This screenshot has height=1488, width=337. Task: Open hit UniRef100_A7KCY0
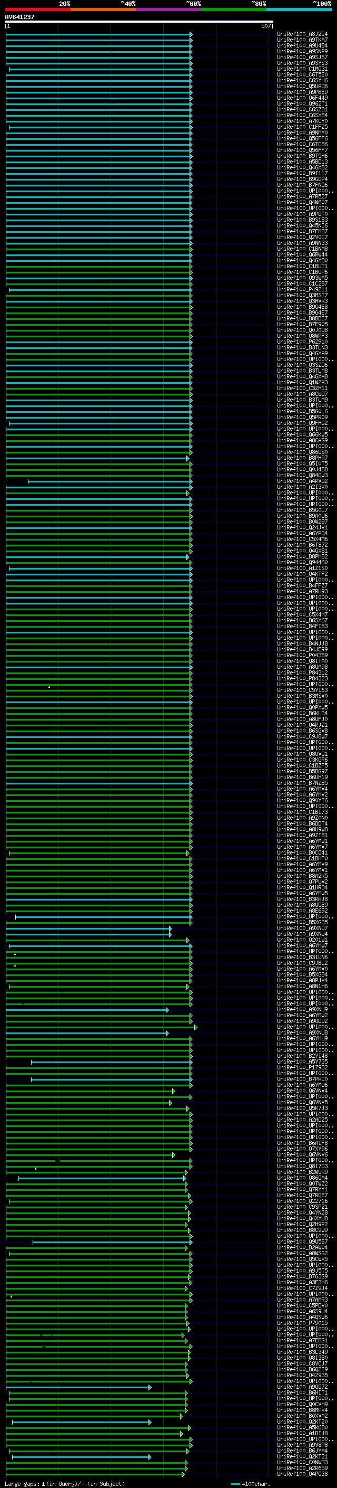302,121
